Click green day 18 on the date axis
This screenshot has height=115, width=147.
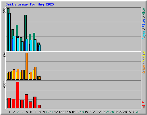pos(82,112)
